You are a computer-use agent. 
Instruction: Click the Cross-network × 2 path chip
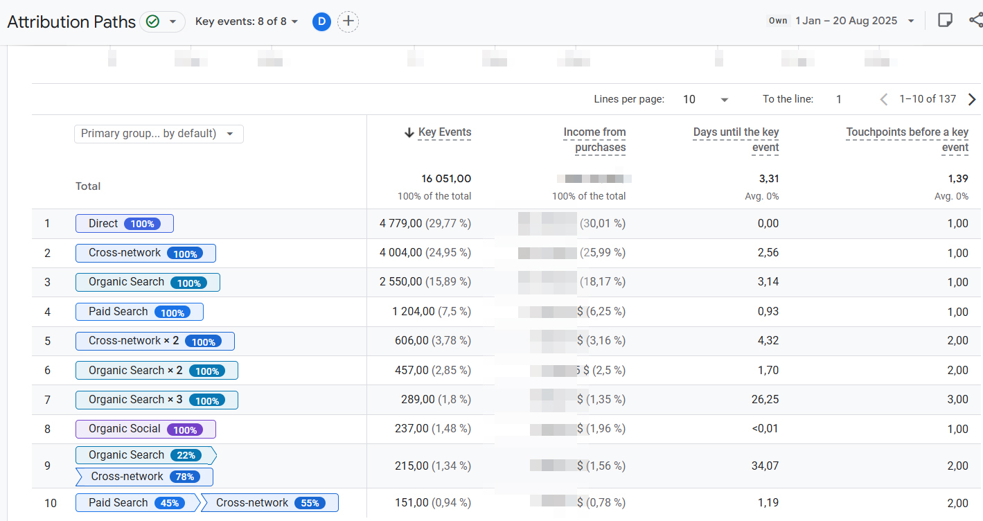pos(154,341)
